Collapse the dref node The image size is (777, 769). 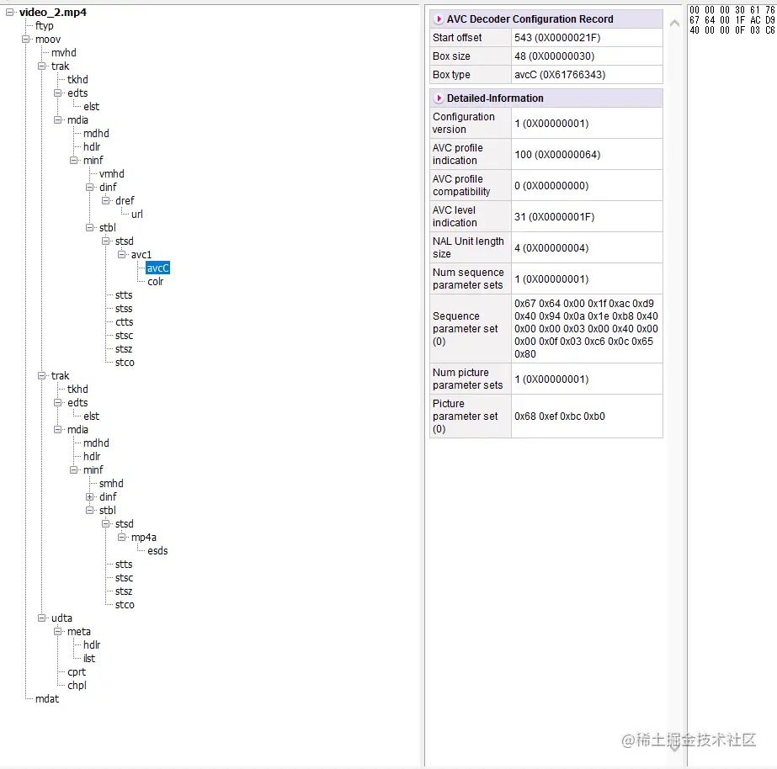[x=105, y=200]
